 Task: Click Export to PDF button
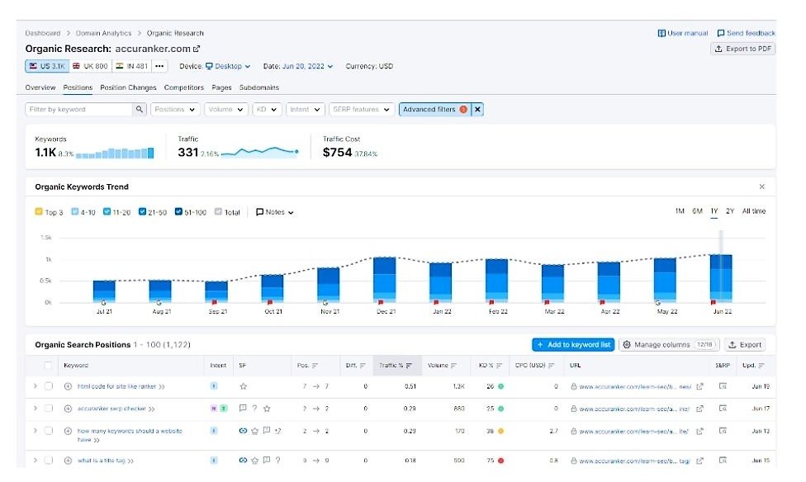[x=742, y=49]
